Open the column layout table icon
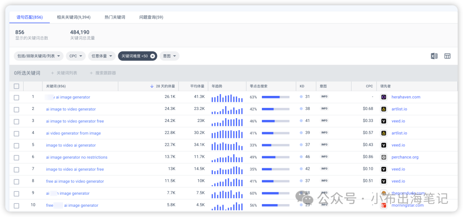463x217 pixels. [447, 56]
